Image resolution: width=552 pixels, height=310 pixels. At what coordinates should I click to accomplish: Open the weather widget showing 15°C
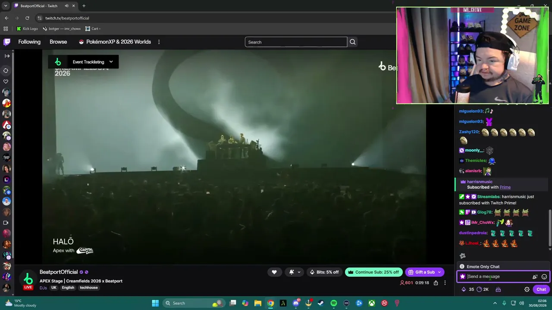20,303
